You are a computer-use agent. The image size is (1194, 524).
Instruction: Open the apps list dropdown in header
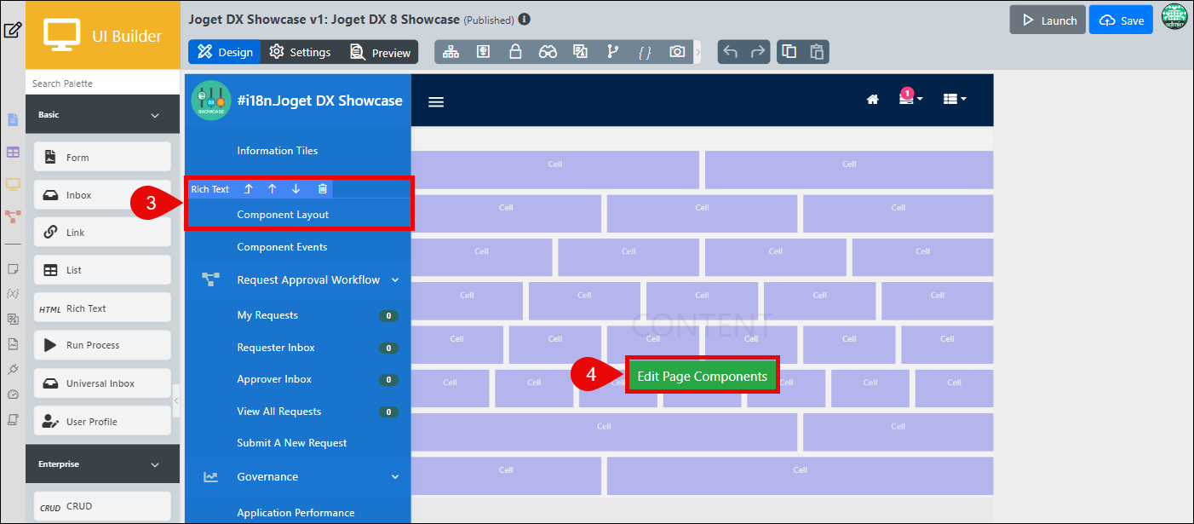pos(955,100)
